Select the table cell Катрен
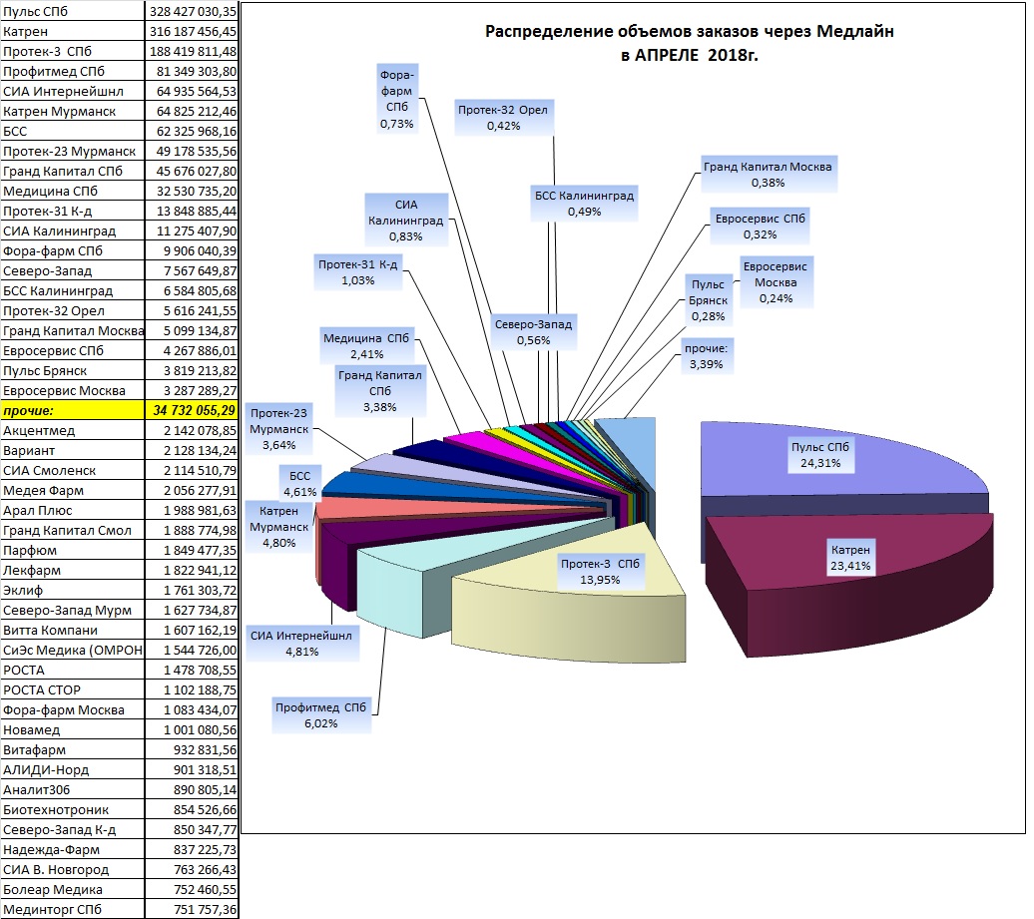This screenshot has width=1034, height=919. click(72, 31)
